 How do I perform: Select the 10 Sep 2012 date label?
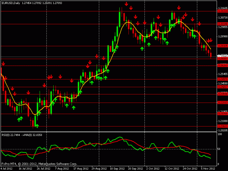click(x=117, y=168)
